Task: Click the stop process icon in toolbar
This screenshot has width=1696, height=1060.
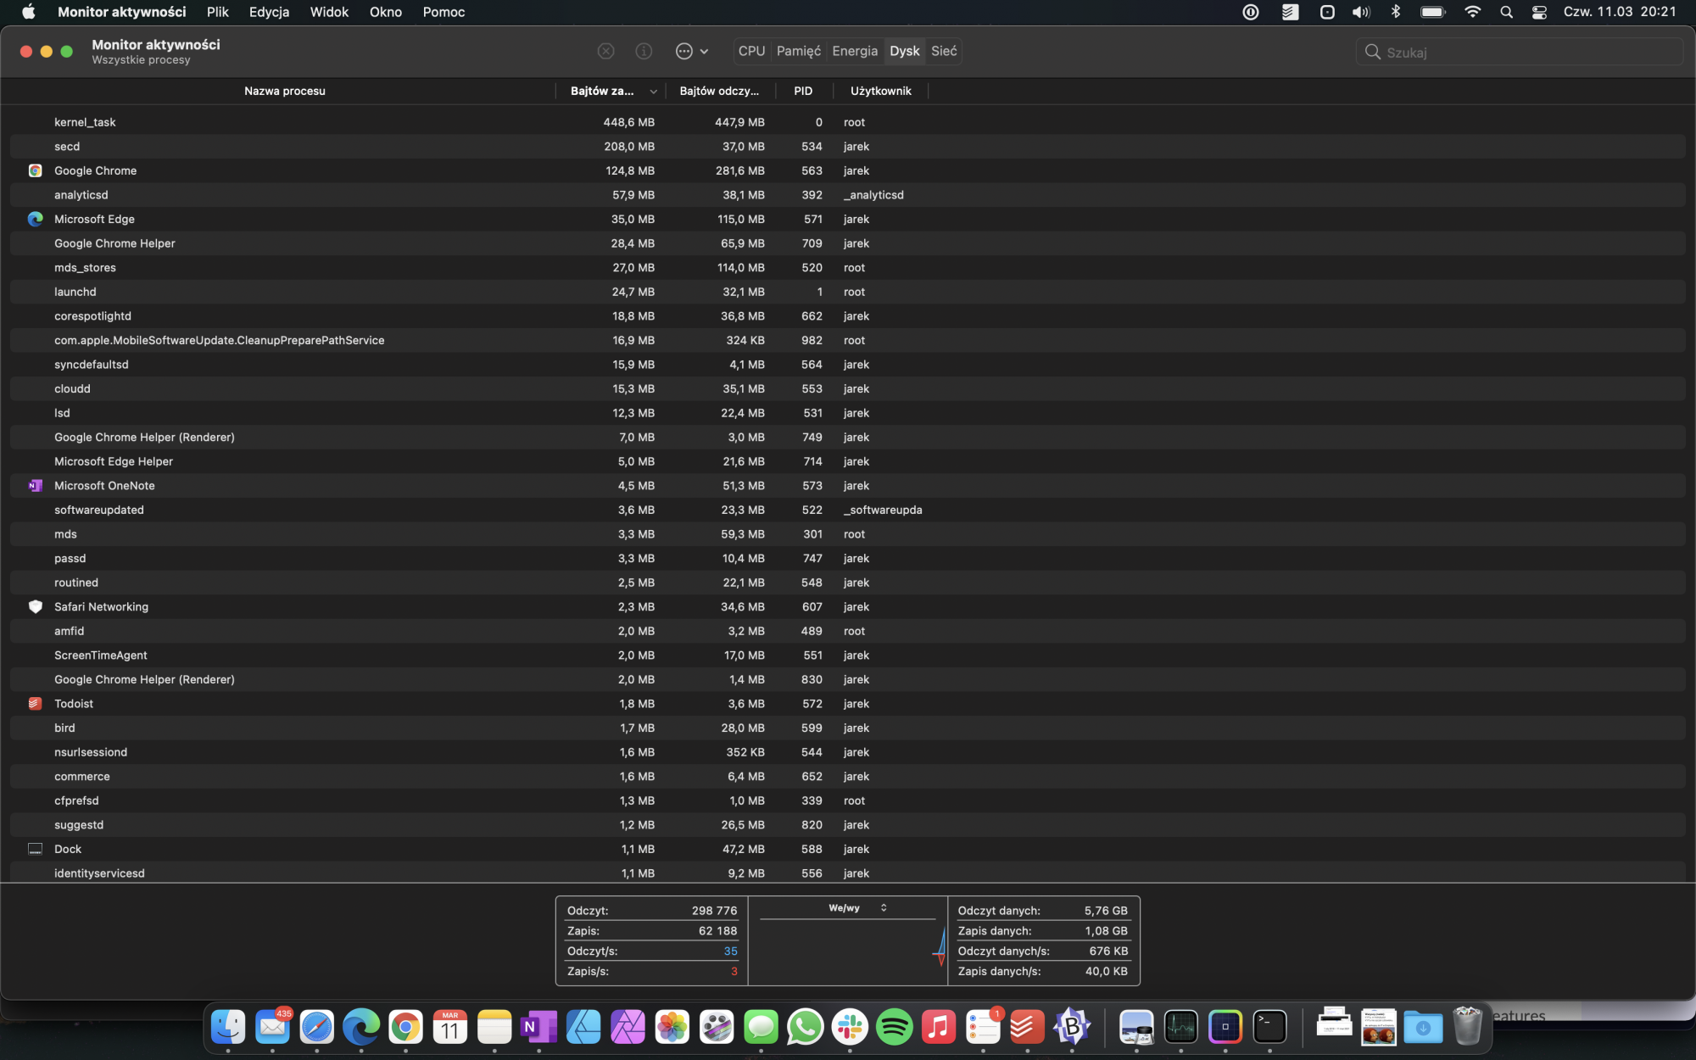Action: point(605,51)
